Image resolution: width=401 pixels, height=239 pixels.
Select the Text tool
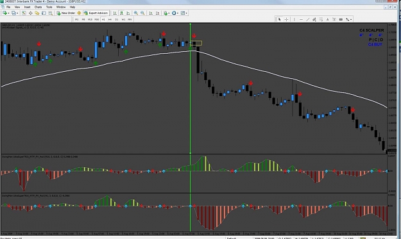coord(328,19)
